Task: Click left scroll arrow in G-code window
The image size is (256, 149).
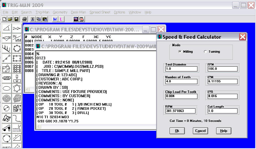Action: click(x=38, y=127)
